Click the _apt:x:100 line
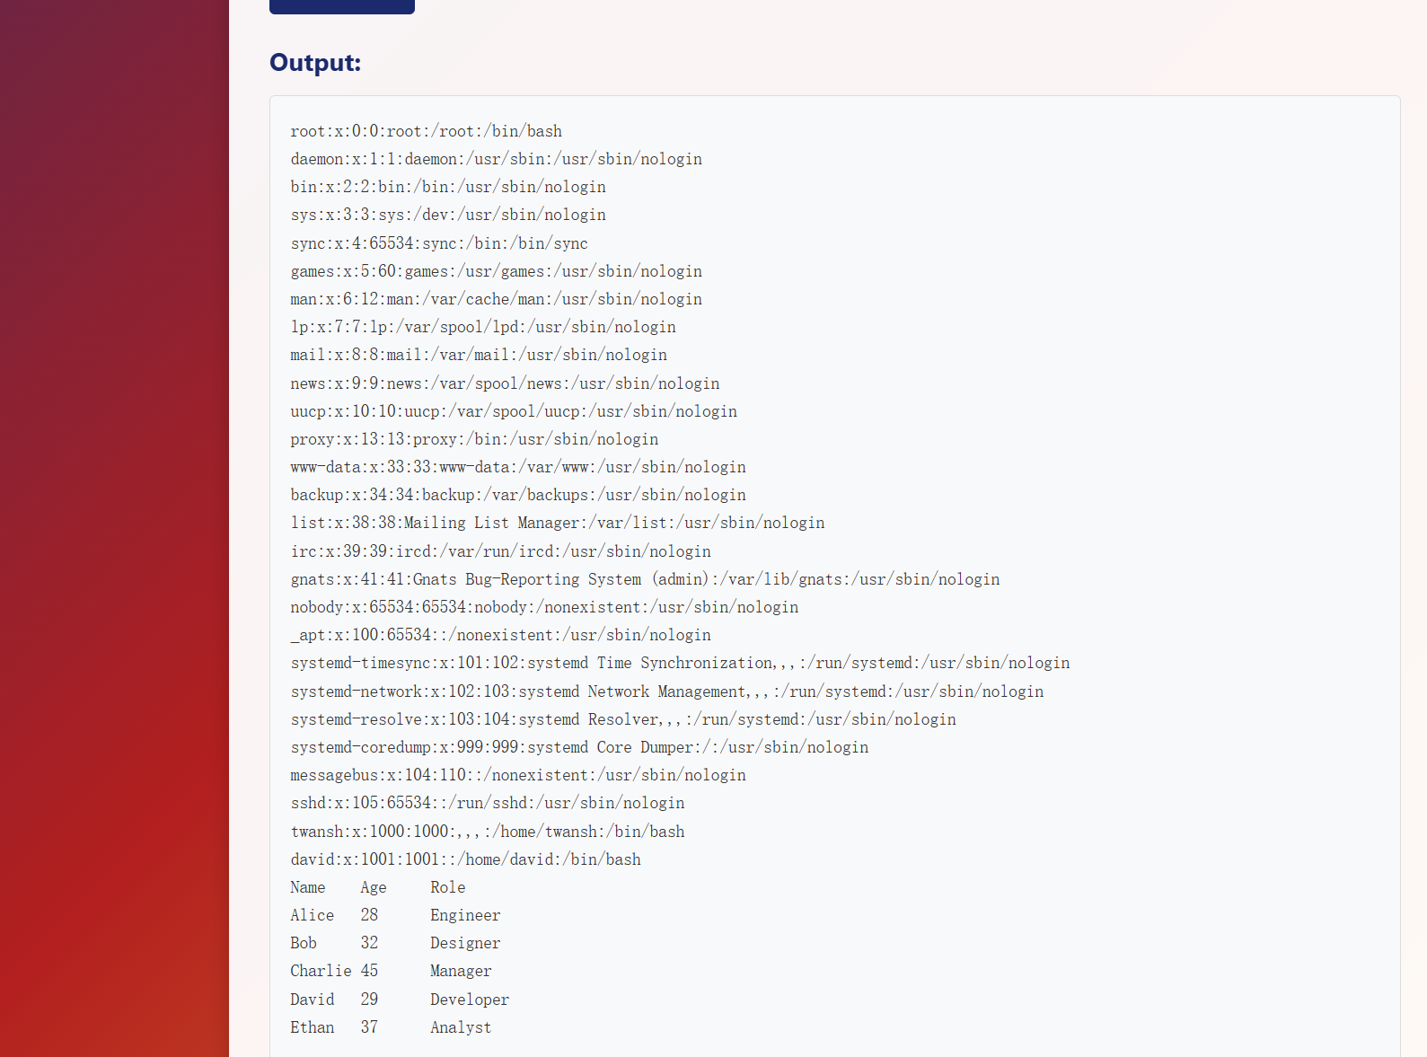The width and height of the screenshot is (1427, 1057). (501, 635)
